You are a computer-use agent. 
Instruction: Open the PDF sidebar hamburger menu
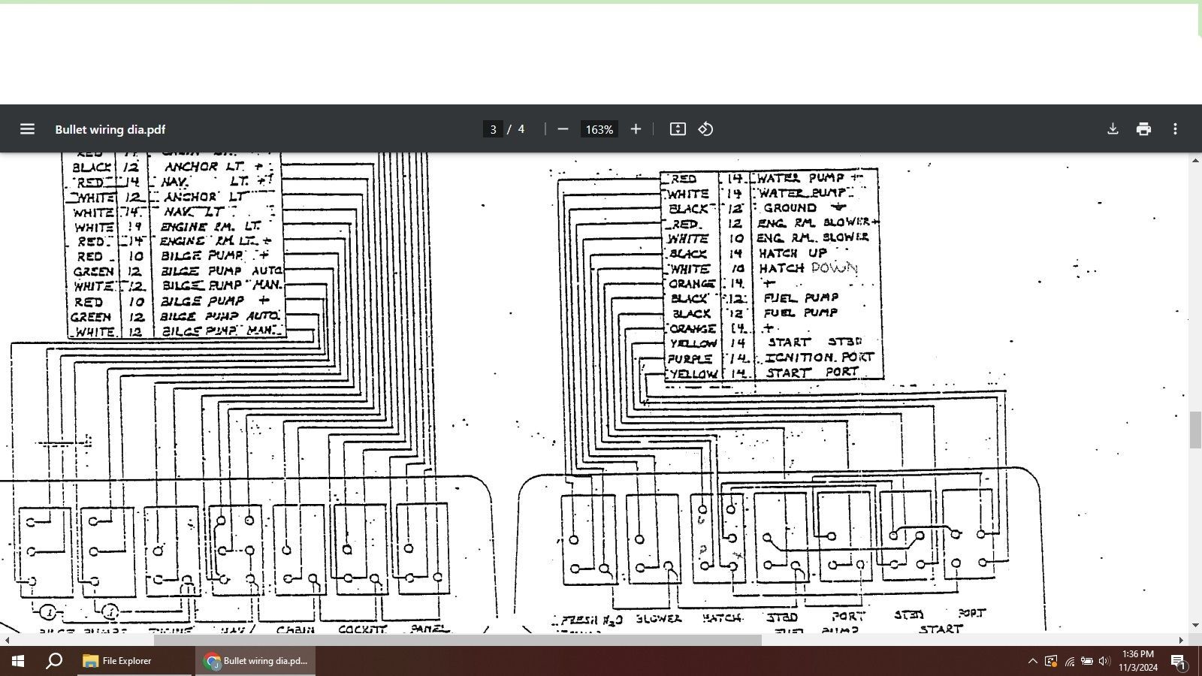tap(27, 129)
